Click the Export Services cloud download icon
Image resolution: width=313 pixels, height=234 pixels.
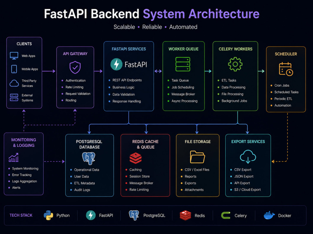pyautogui.click(x=248, y=157)
